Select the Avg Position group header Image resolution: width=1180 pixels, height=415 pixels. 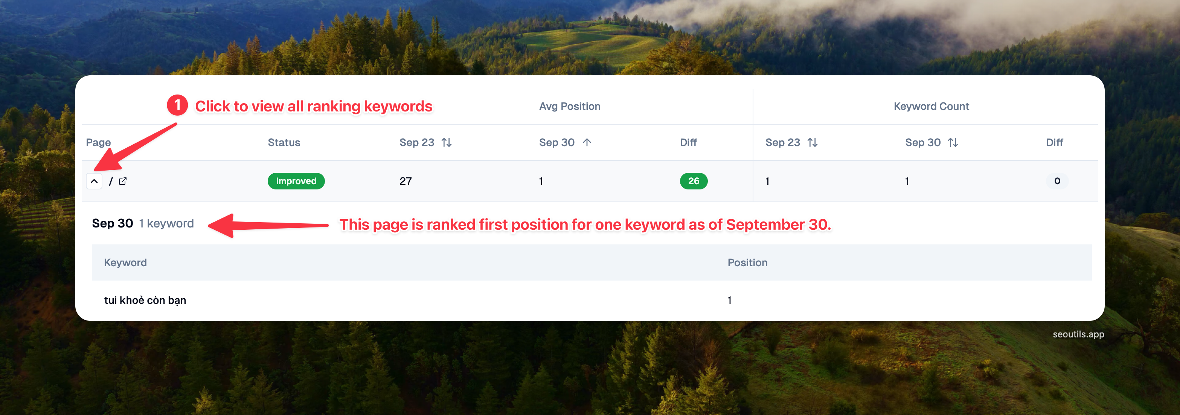pos(569,106)
